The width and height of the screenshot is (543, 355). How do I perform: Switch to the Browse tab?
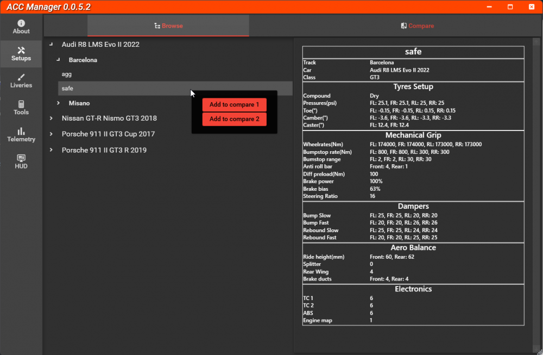tap(168, 26)
